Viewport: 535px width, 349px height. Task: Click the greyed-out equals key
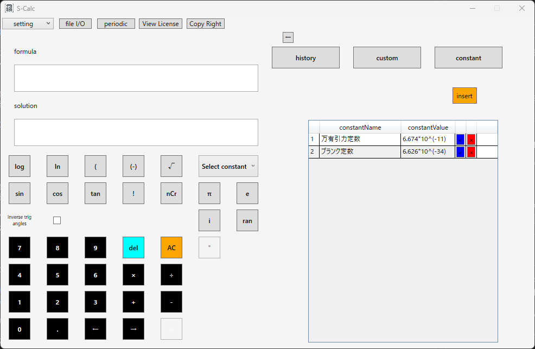click(171, 329)
